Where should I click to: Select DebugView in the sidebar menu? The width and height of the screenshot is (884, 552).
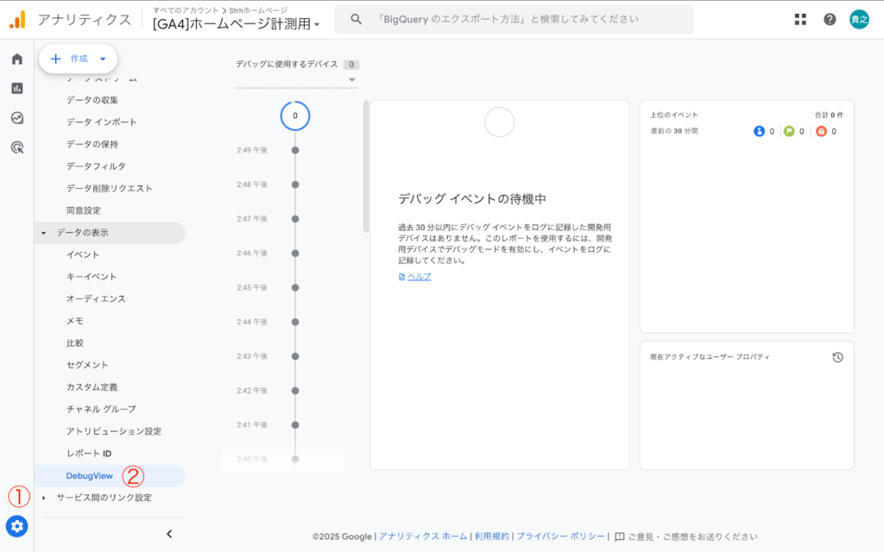[x=89, y=475]
